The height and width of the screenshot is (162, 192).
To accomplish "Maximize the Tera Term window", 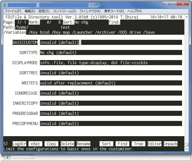I will (173, 4).
